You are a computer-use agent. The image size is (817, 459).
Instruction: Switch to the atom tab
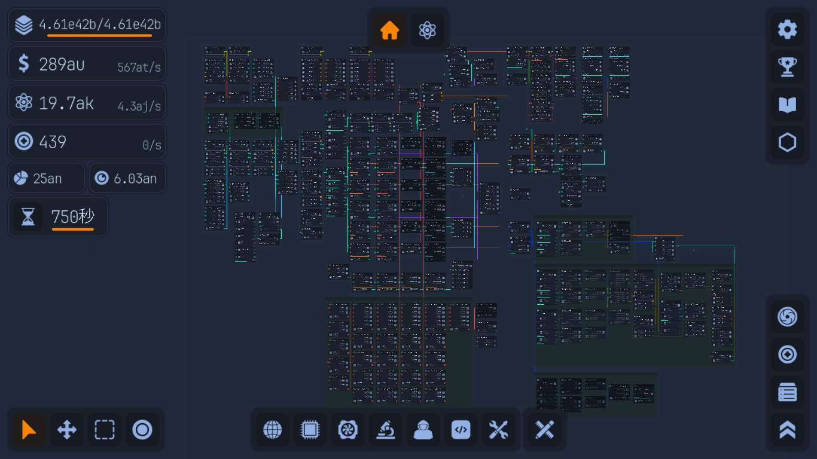427,30
